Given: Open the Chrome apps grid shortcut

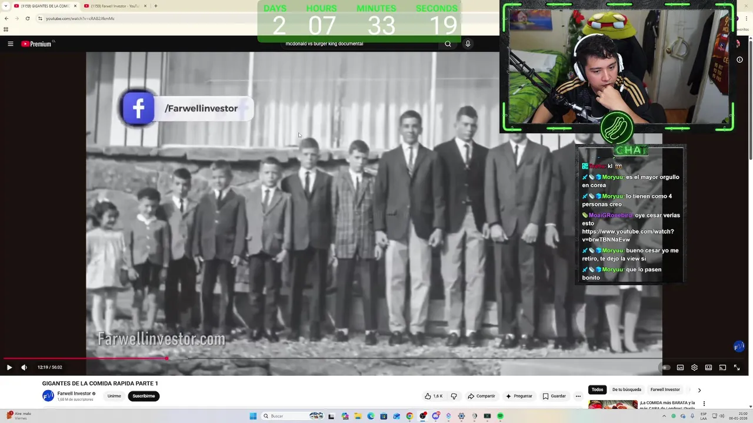Looking at the screenshot, I should point(6,29).
